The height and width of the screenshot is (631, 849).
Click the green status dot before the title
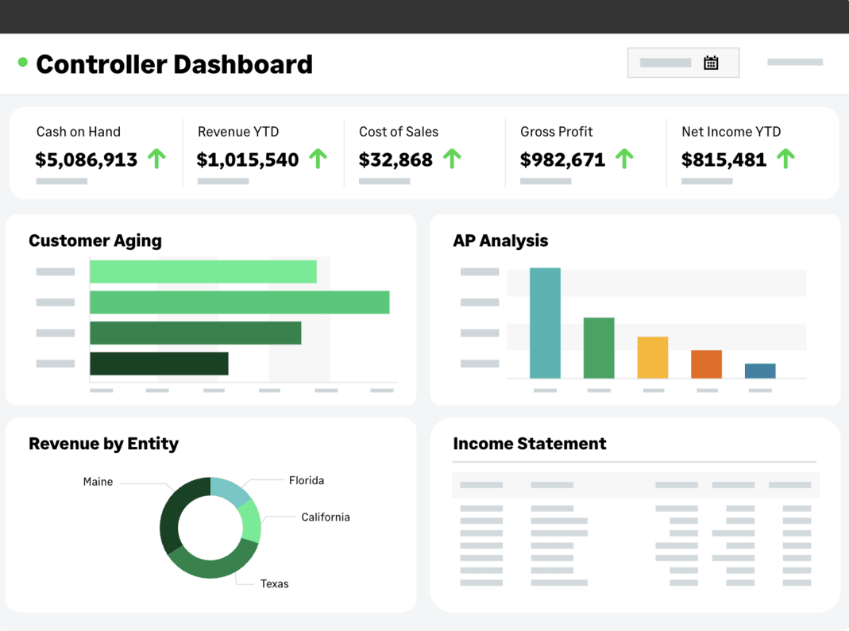pyautogui.click(x=23, y=62)
